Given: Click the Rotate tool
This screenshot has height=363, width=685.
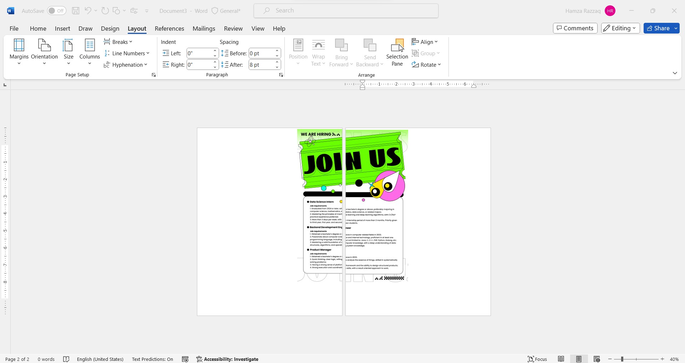Looking at the screenshot, I should 427,65.
